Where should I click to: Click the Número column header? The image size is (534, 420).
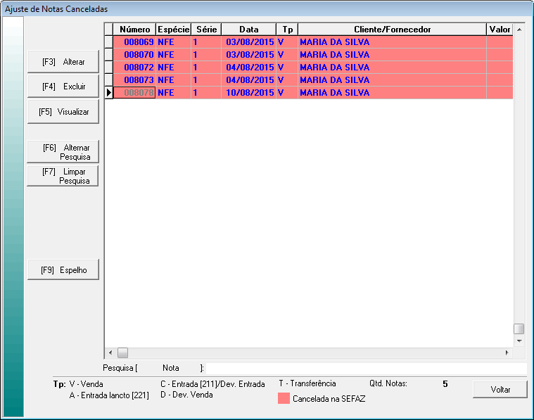click(x=134, y=30)
